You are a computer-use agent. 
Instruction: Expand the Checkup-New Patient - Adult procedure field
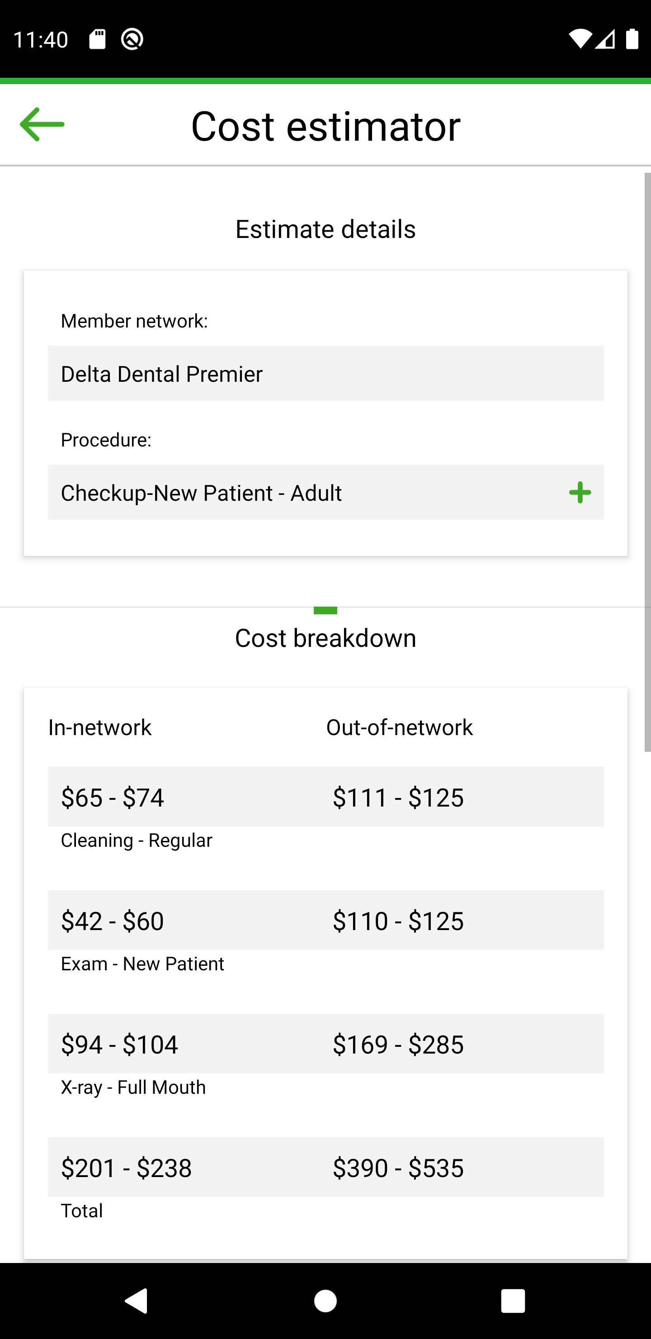(302, 492)
